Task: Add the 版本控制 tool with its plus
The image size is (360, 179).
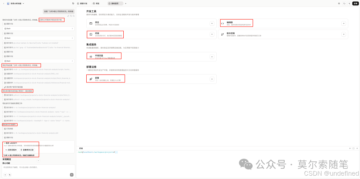Action: (x=343, y=34)
